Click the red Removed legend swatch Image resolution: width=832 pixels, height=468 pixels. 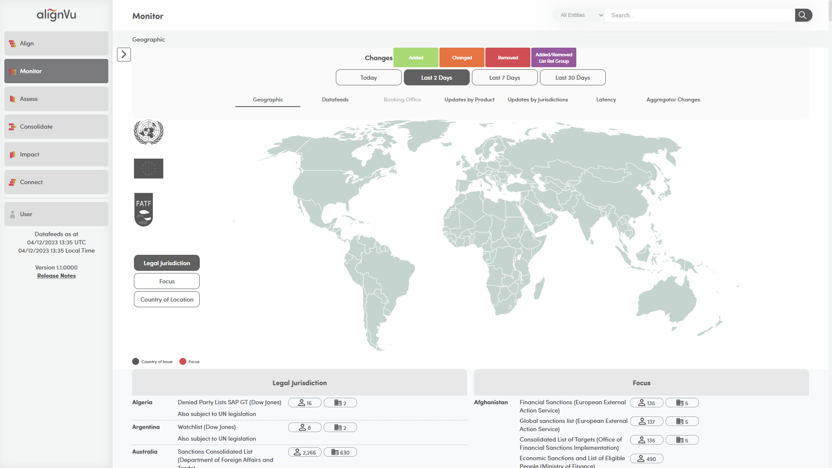pos(508,58)
